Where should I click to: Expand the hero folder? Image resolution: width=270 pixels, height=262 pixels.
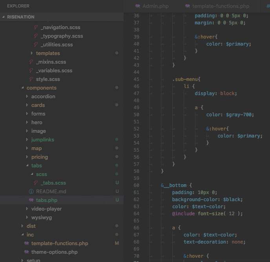[x=27, y=122]
